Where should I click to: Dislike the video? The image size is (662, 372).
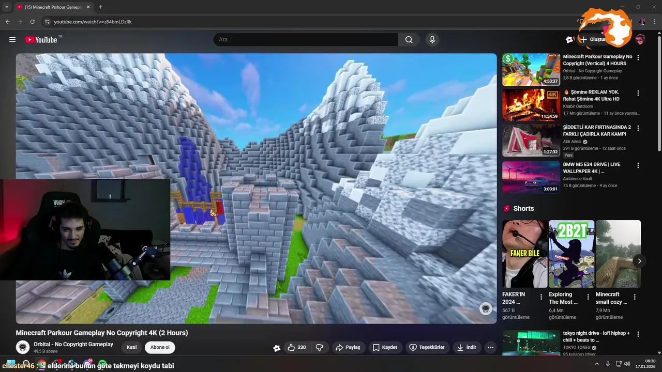coord(320,348)
